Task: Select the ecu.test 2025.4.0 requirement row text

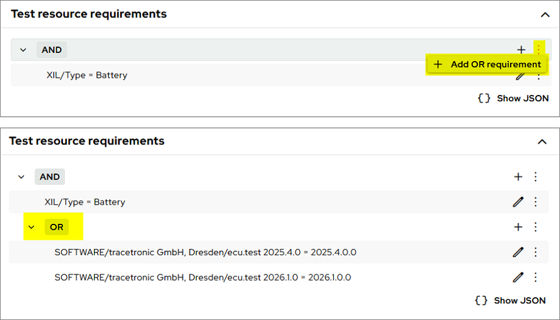Action: (x=205, y=252)
